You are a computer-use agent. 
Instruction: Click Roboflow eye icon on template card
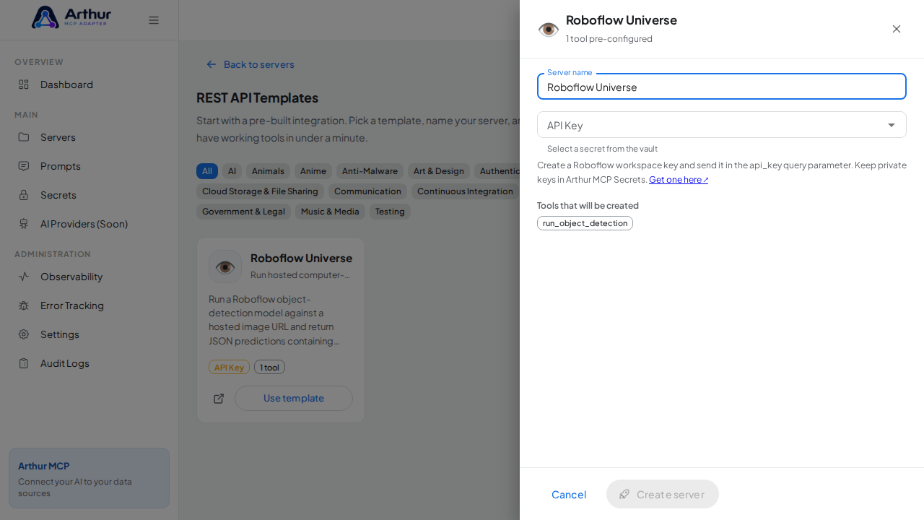(x=225, y=266)
